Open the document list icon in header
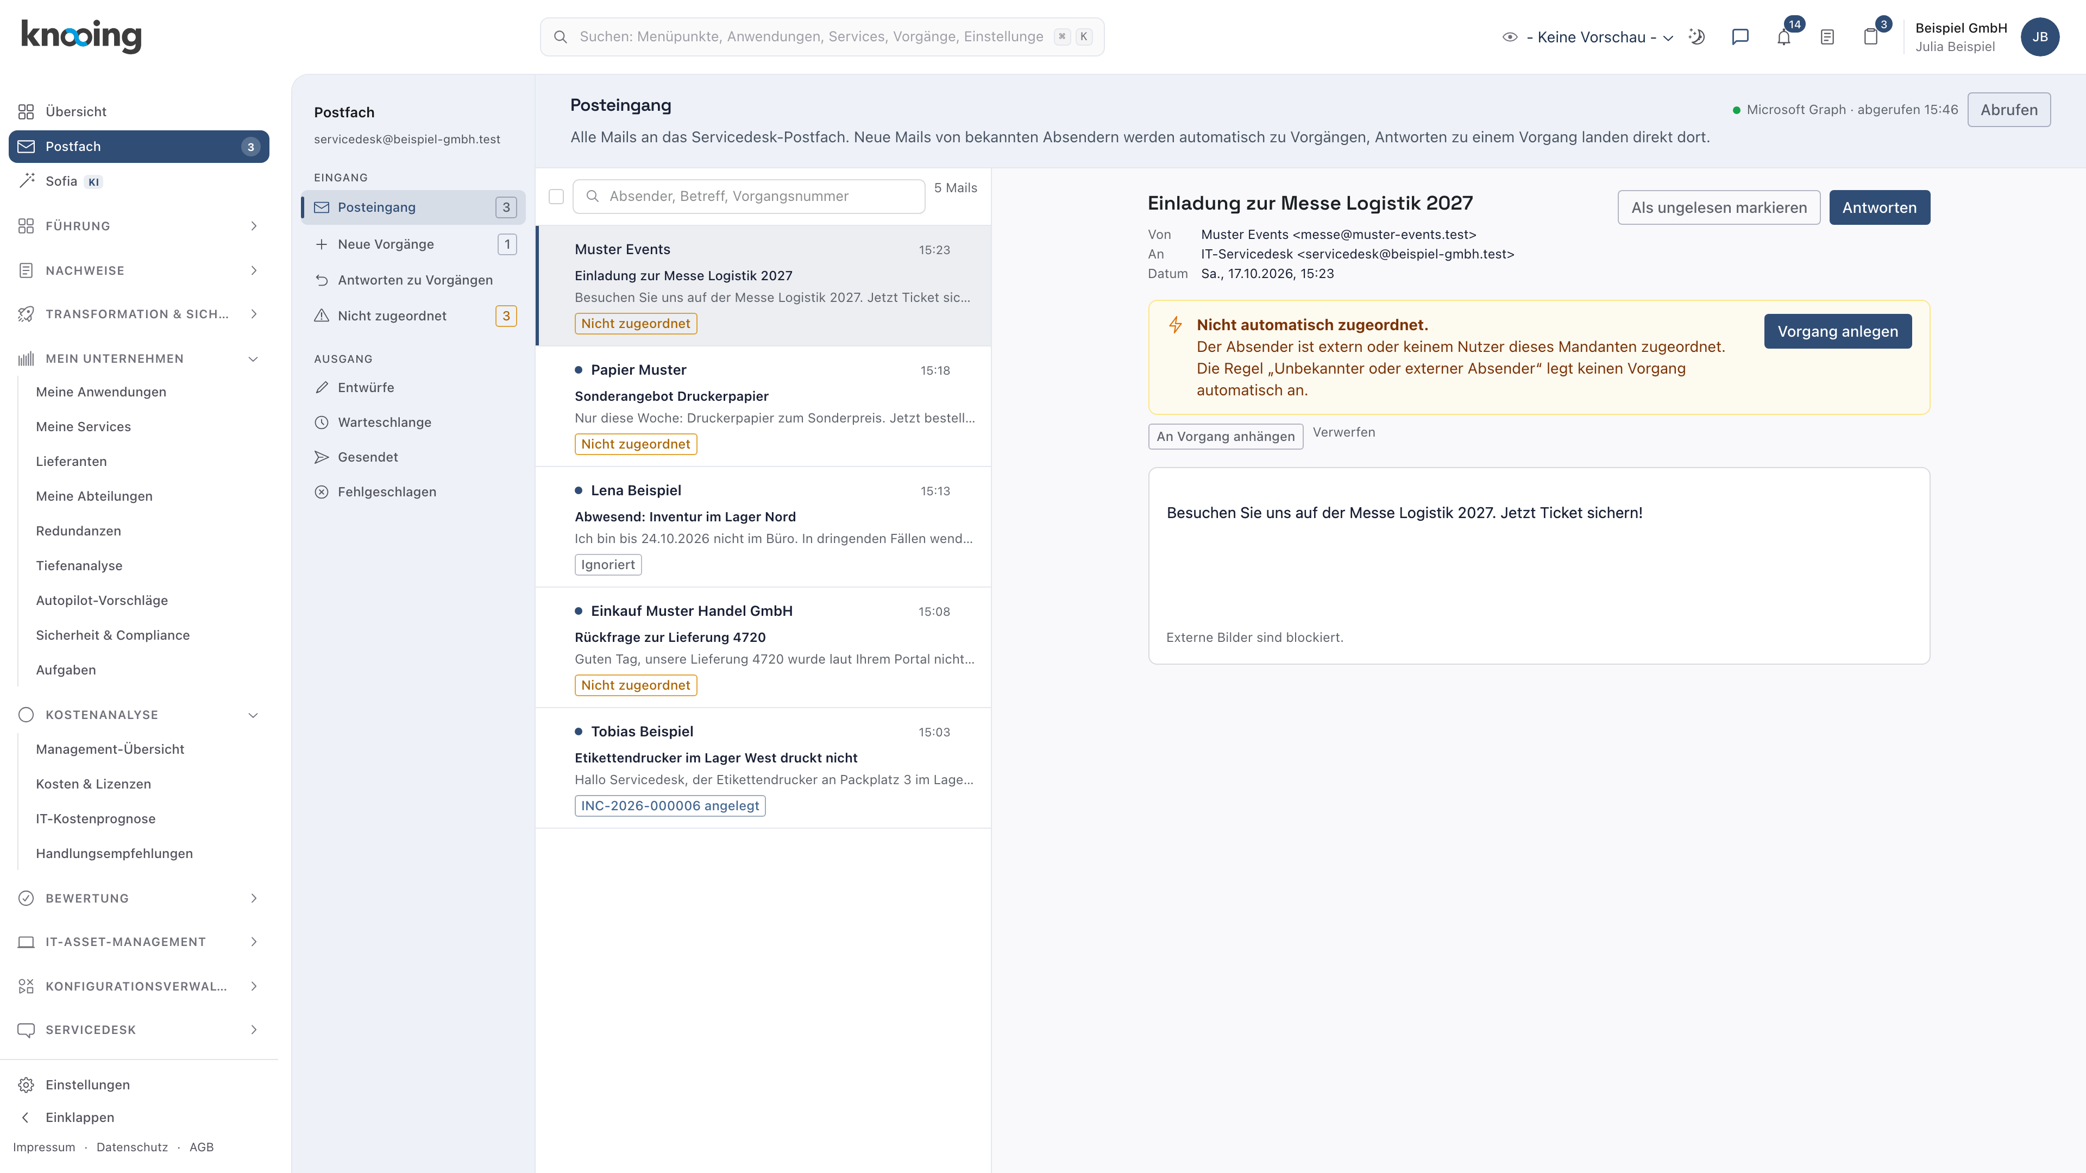This screenshot has width=2086, height=1173. click(x=1827, y=37)
